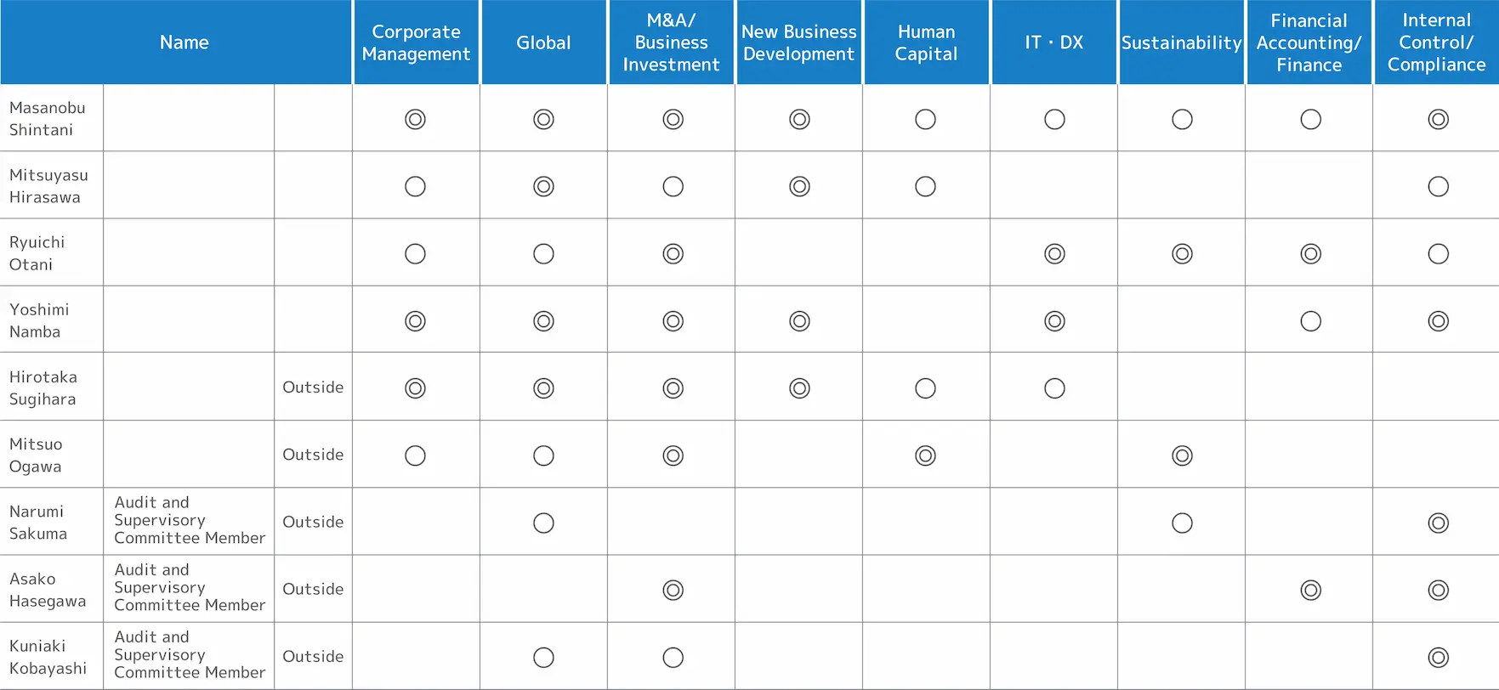Click the Name column header
1499x690 pixels.
[184, 42]
